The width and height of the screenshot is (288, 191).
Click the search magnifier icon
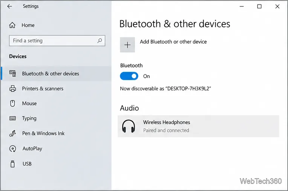tap(100, 41)
